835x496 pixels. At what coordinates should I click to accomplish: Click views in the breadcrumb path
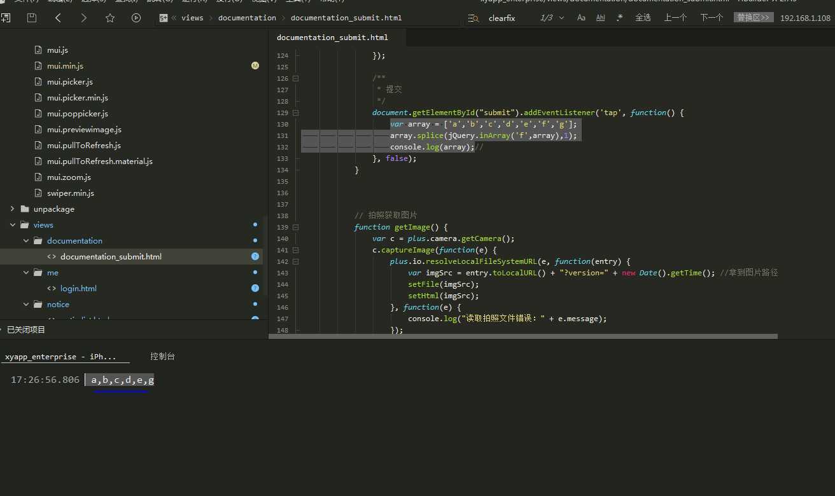tap(192, 18)
